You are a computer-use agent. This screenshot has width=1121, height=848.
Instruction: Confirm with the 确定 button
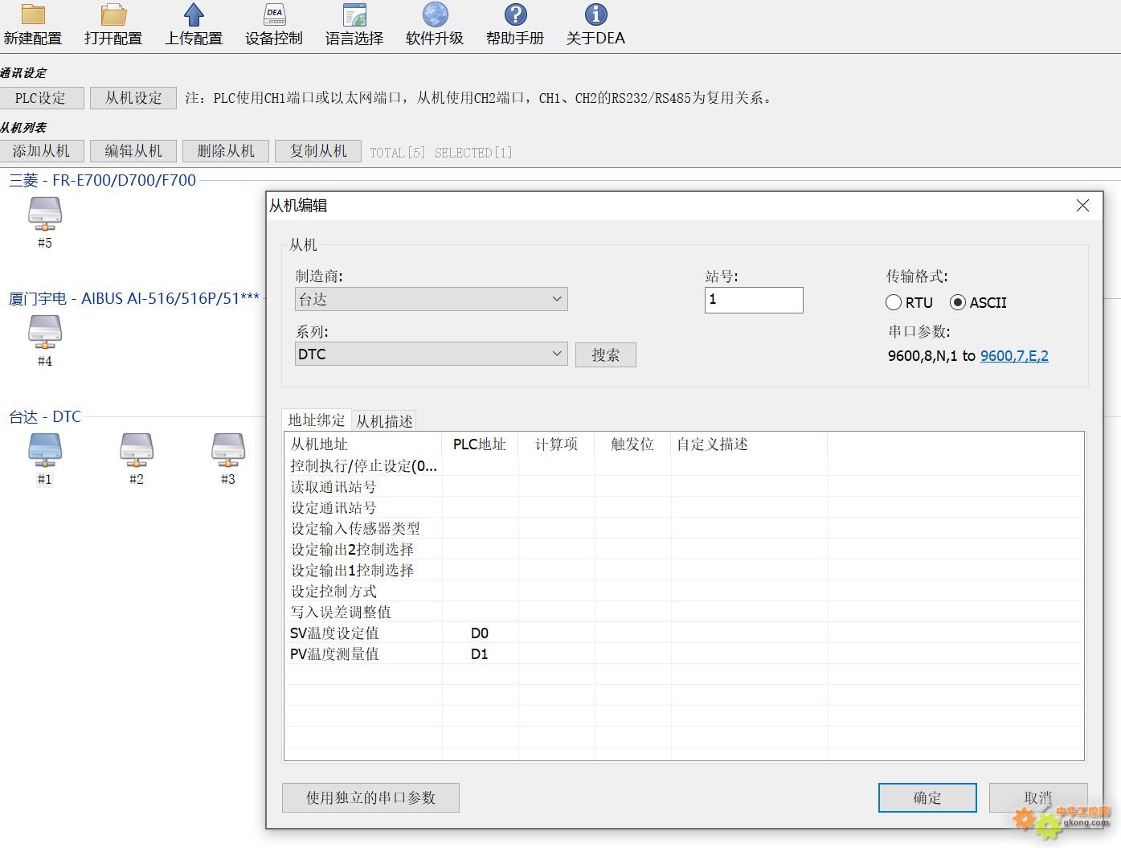tap(927, 797)
